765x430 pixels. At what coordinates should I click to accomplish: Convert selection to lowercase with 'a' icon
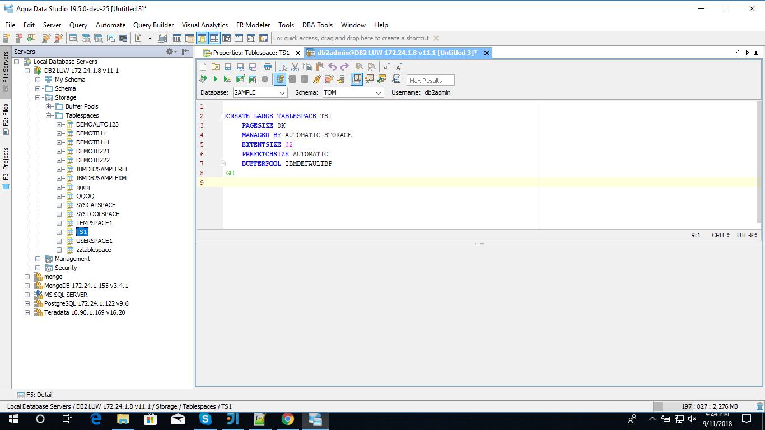coord(386,67)
